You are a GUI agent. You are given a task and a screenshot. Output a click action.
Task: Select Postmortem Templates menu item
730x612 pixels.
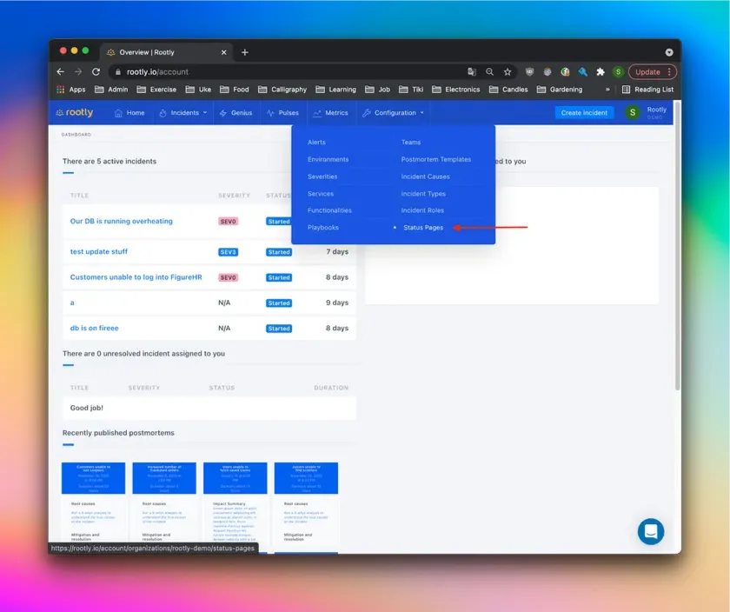point(436,159)
